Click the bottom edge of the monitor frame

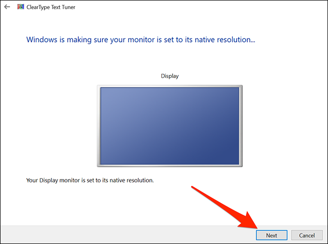pos(170,166)
